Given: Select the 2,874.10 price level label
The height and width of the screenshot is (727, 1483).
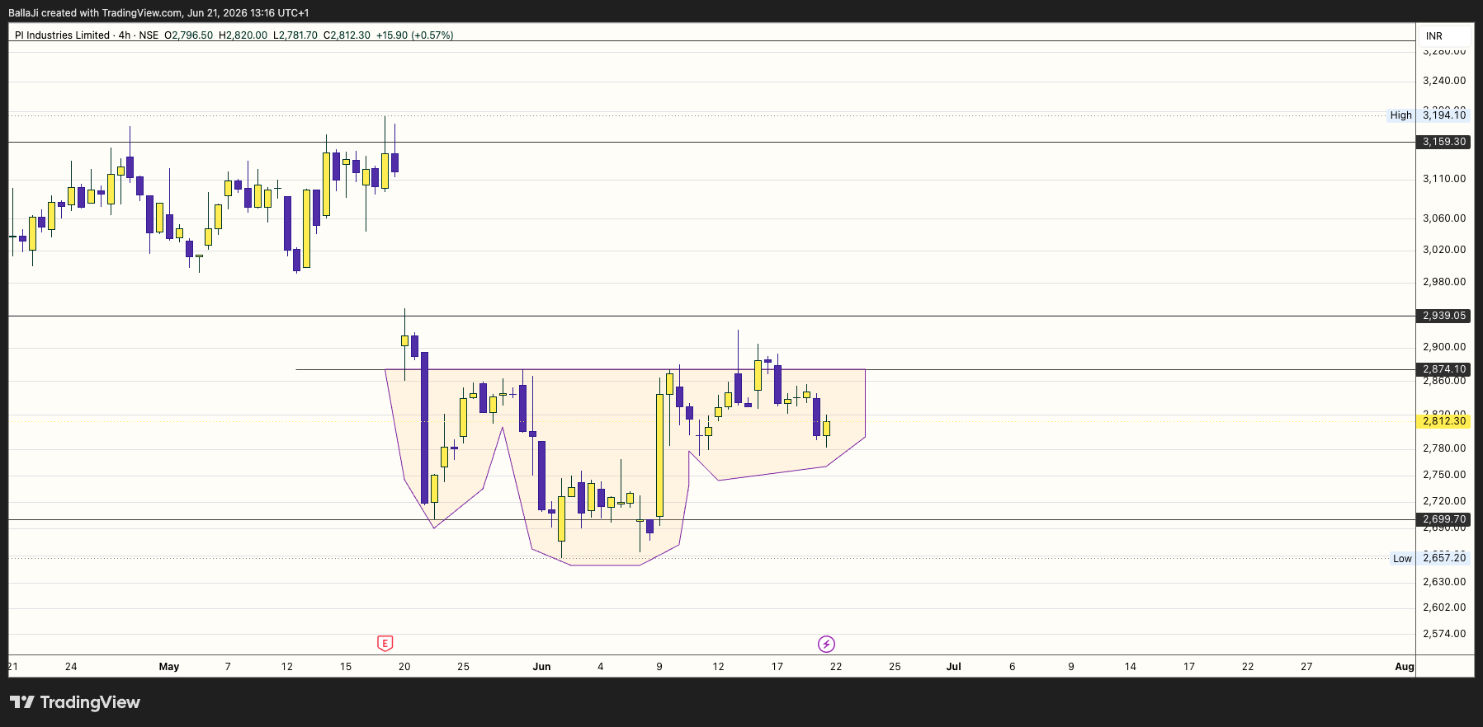Looking at the screenshot, I should tap(1444, 369).
